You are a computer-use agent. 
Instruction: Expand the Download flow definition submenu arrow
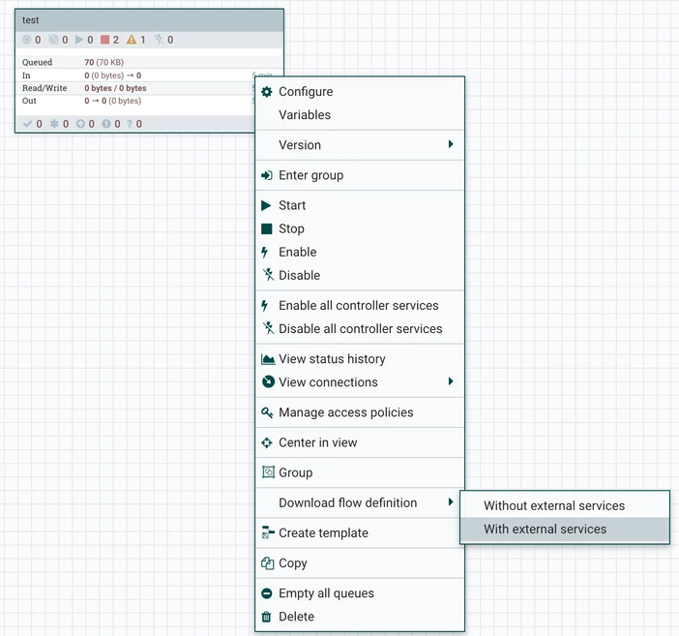click(451, 502)
